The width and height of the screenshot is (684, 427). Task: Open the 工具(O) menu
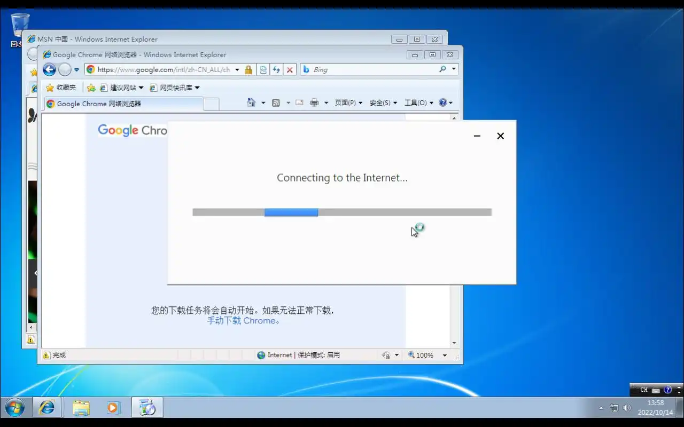[x=418, y=102]
